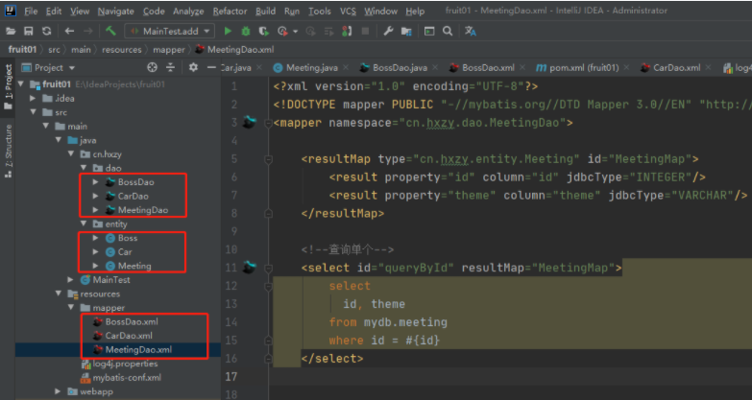
Task: Collapse all in Project panel
Action: click(170, 67)
